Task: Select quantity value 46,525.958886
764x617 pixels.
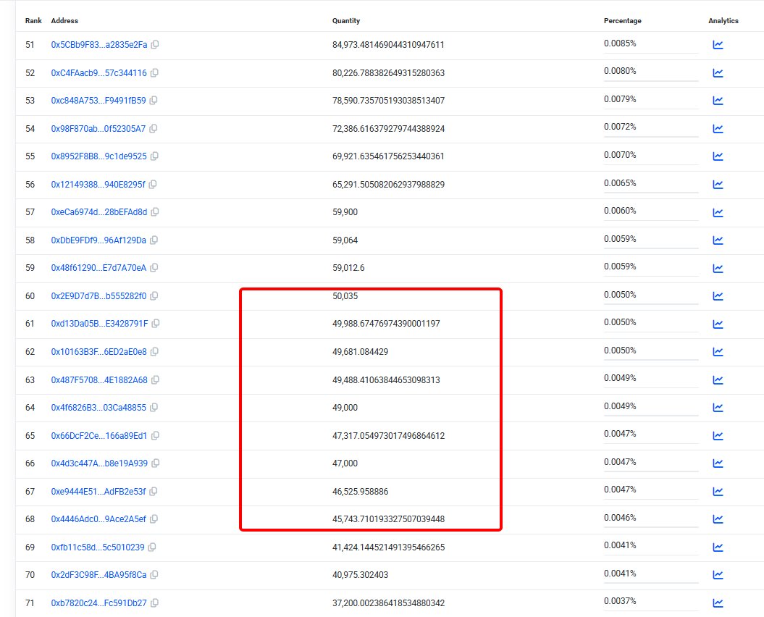Action: (360, 492)
